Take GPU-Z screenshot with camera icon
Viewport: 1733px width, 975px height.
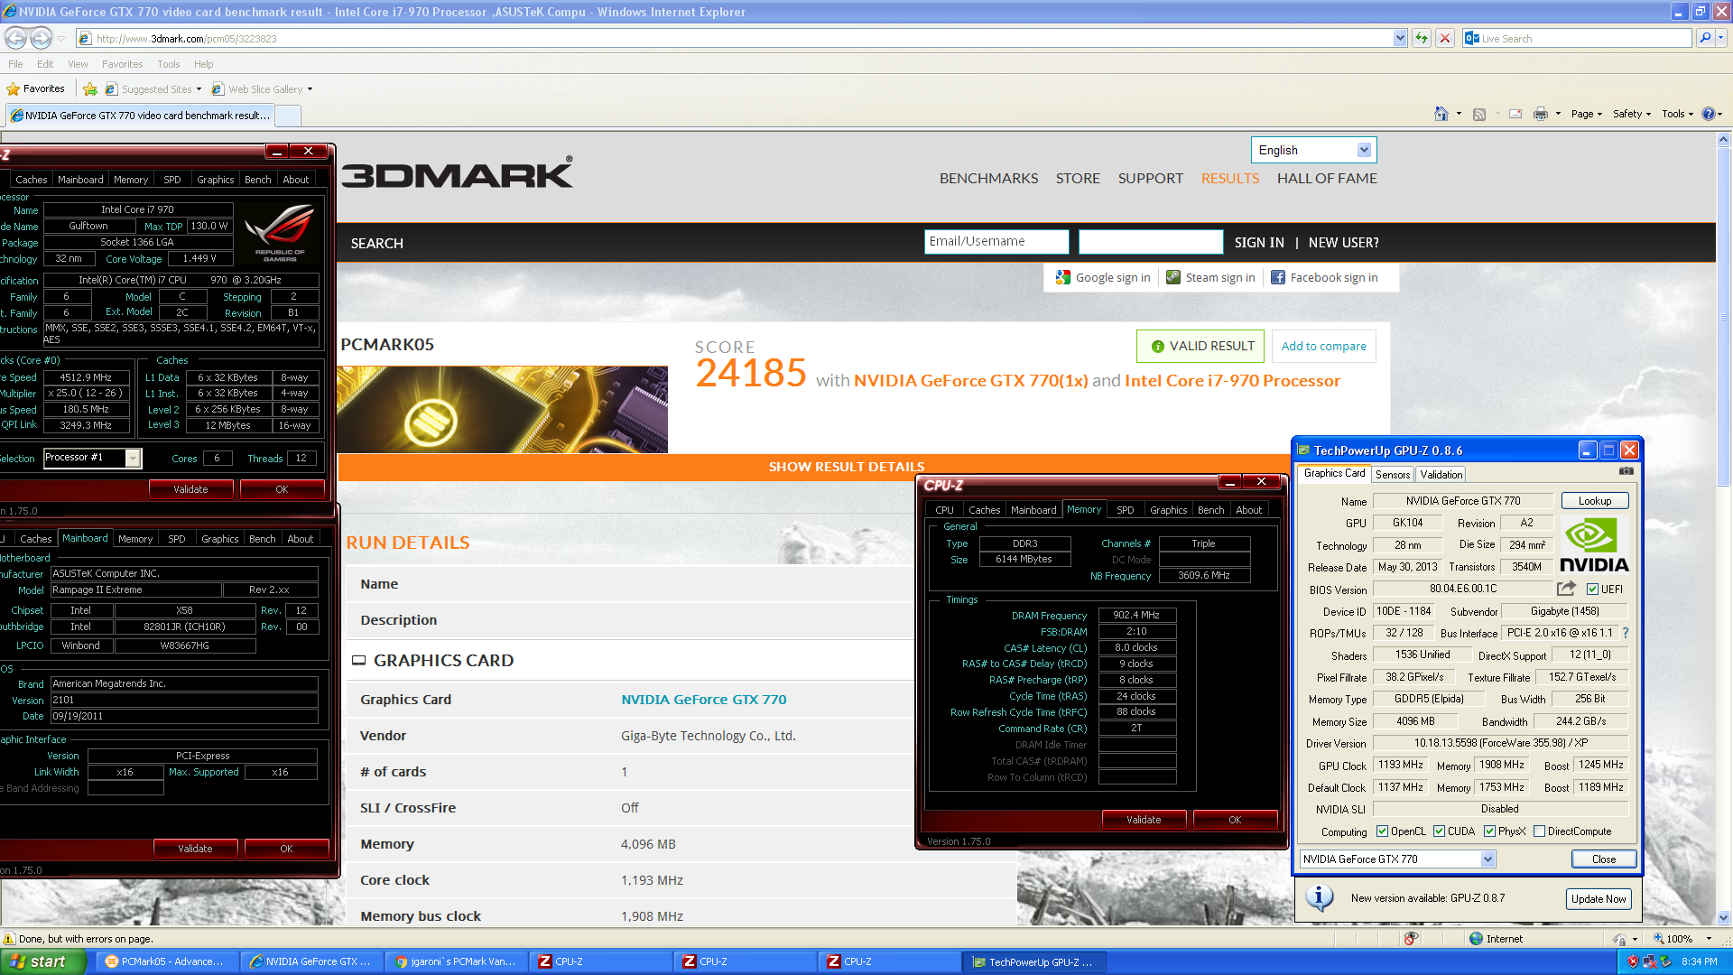[1626, 471]
